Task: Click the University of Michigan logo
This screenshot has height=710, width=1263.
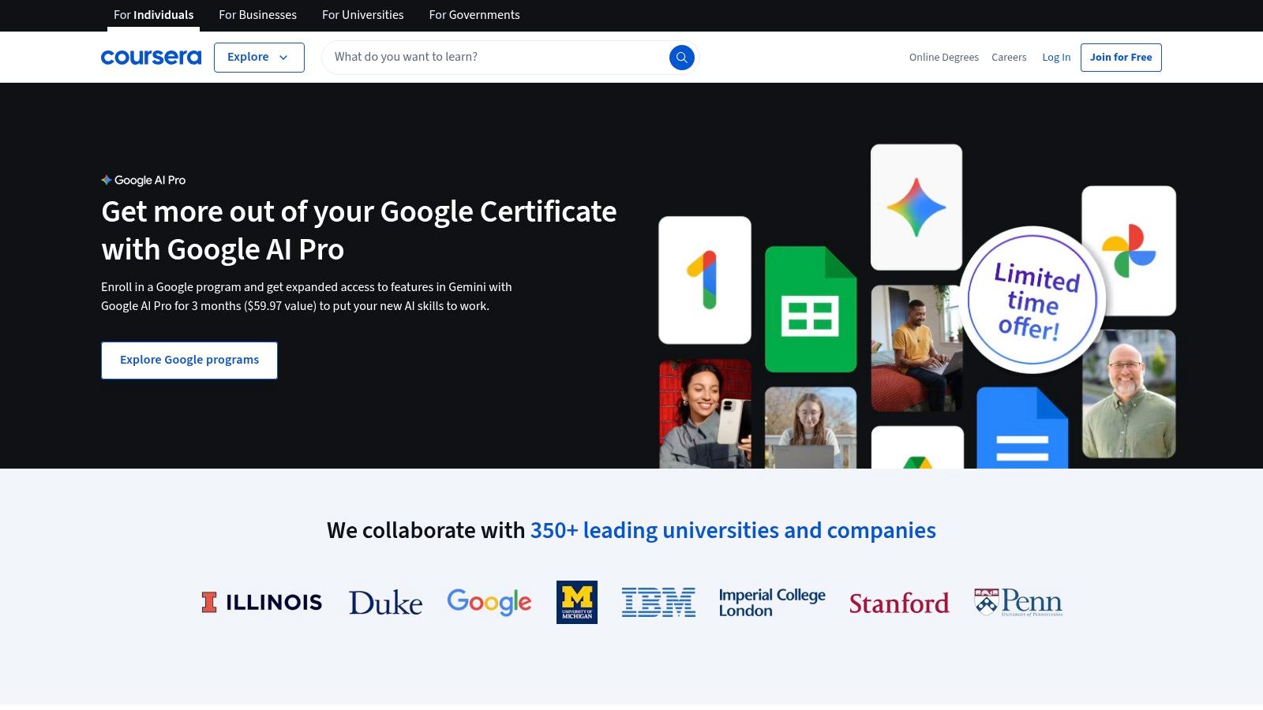Action: coord(577,602)
